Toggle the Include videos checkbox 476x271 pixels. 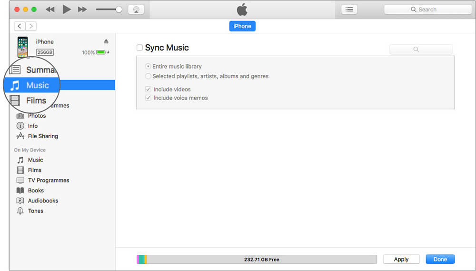148,90
